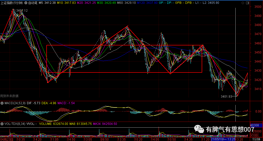The width and height of the screenshot is (263, 141).
Task: Click the 10:50 mark on time axis
Action: pyautogui.click(x=172, y=139)
